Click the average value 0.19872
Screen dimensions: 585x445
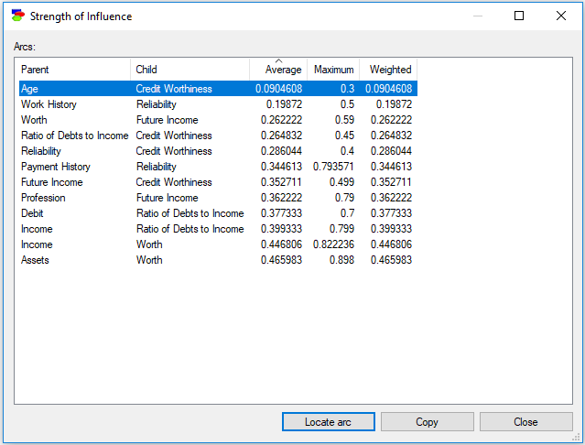point(284,104)
